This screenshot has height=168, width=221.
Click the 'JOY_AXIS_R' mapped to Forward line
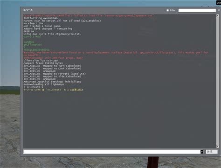tap(55, 74)
